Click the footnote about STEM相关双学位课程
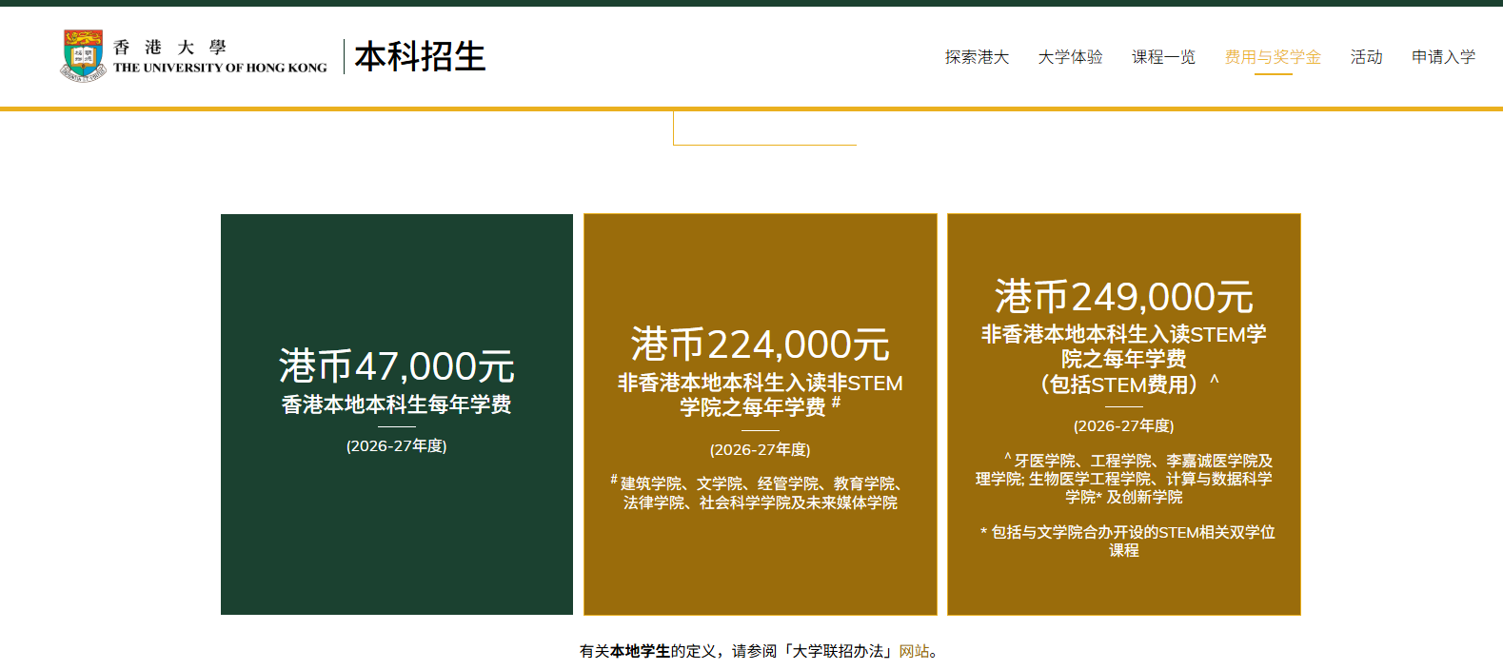The height and width of the screenshot is (670, 1503). [x=1127, y=541]
